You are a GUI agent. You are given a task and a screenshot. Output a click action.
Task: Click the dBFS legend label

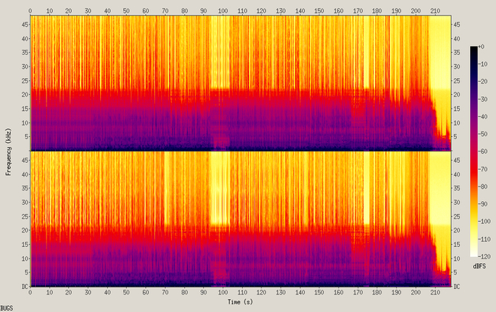point(479,266)
